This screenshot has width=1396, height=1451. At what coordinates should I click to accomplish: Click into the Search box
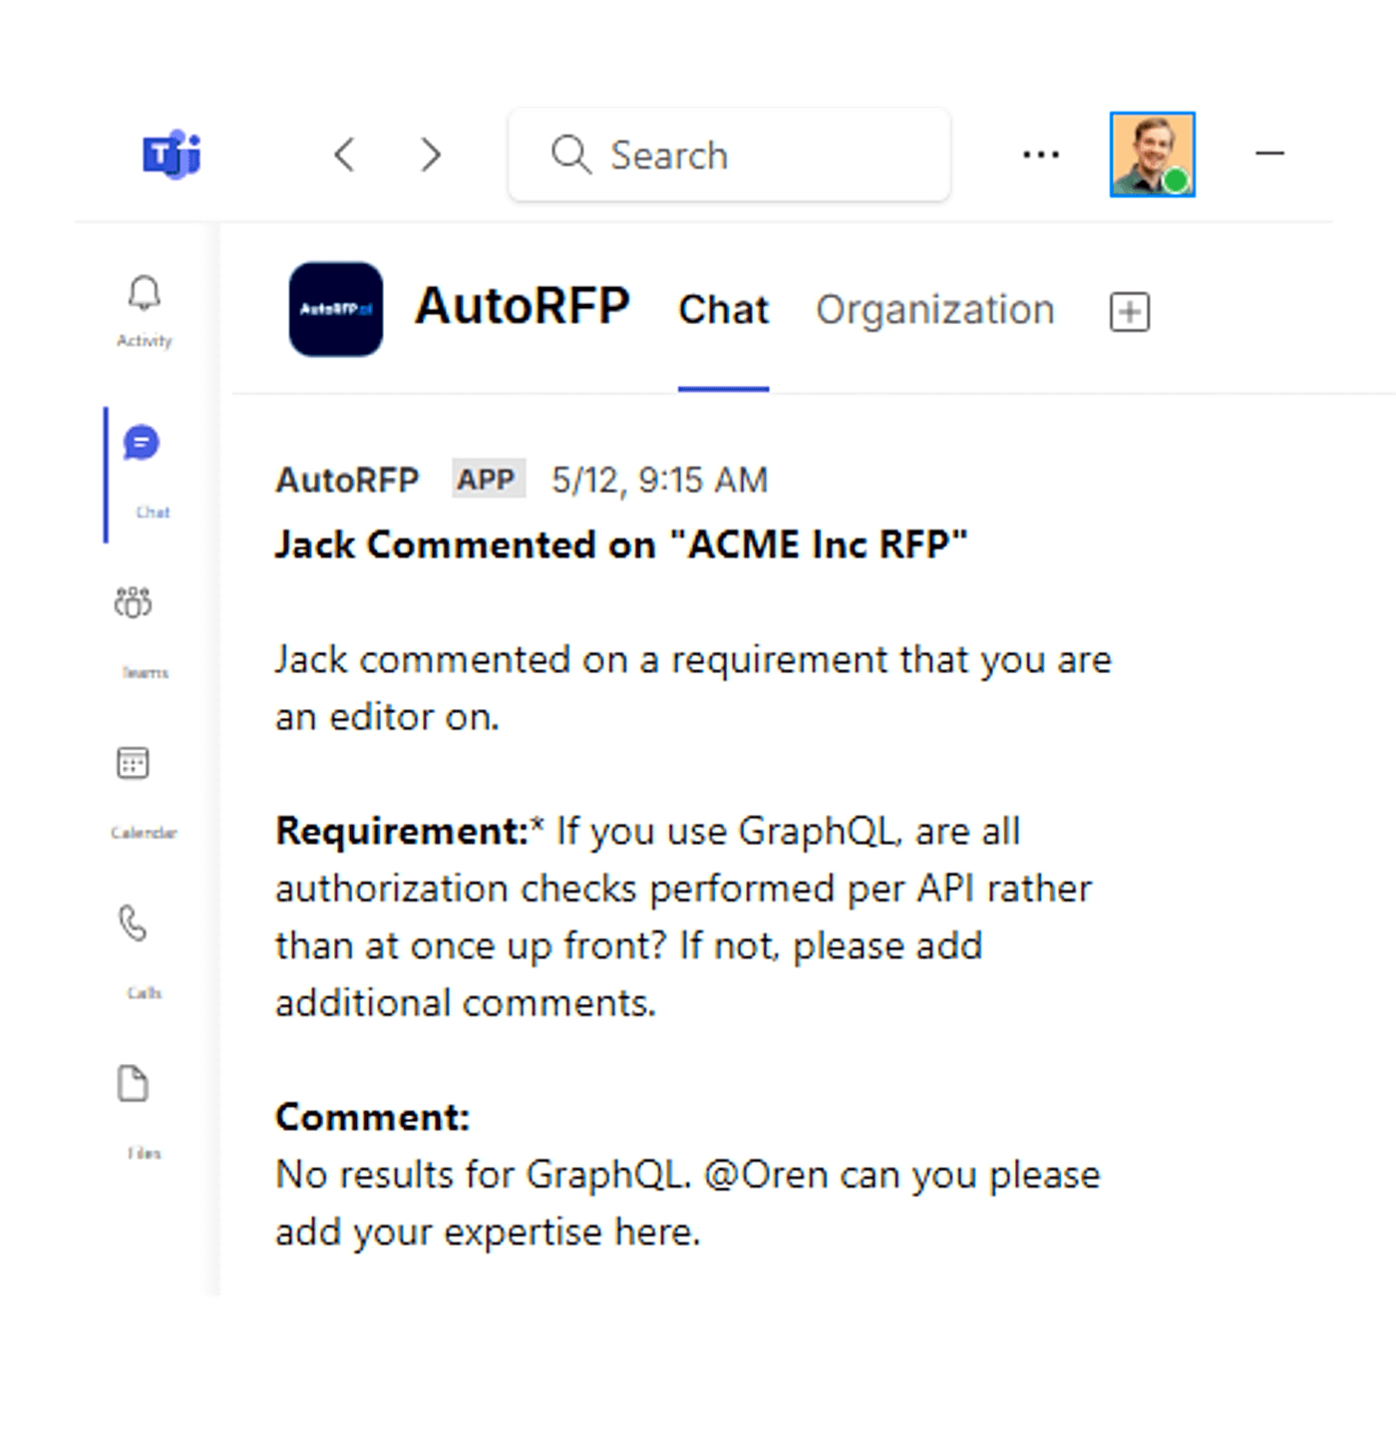coord(729,155)
